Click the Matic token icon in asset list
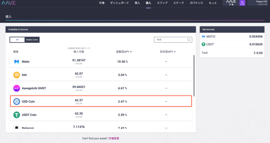270x143 pixels. pos(17,62)
